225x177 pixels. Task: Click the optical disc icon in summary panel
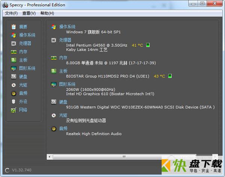[54, 115]
